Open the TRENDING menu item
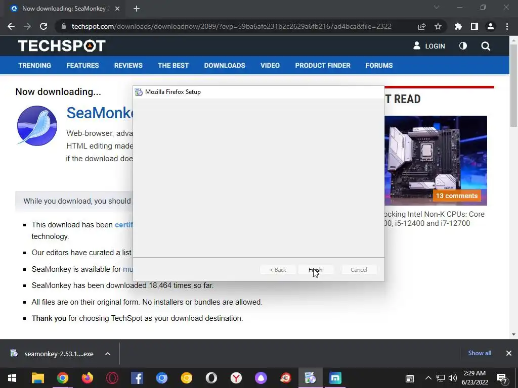Image resolution: width=518 pixels, height=388 pixels. coord(35,65)
